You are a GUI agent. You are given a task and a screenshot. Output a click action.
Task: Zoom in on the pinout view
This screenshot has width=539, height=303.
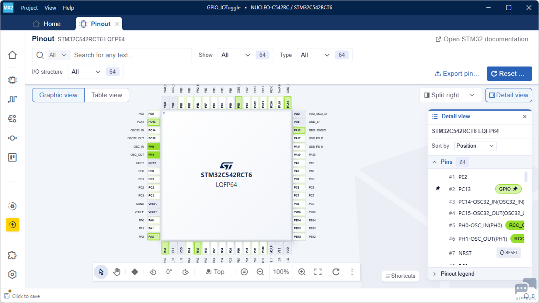tap(302, 272)
